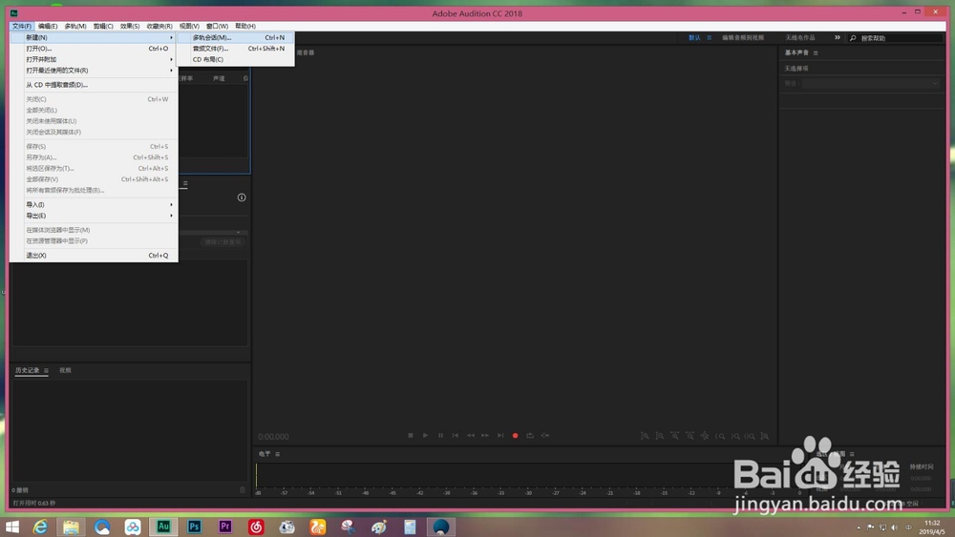Move playhead to previous marker
955x537 pixels.
pos(455,436)
